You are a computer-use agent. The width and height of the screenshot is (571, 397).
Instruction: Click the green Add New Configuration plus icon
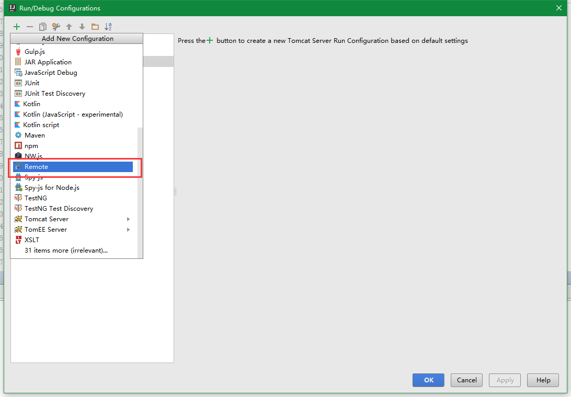click(x=17, y=27)
